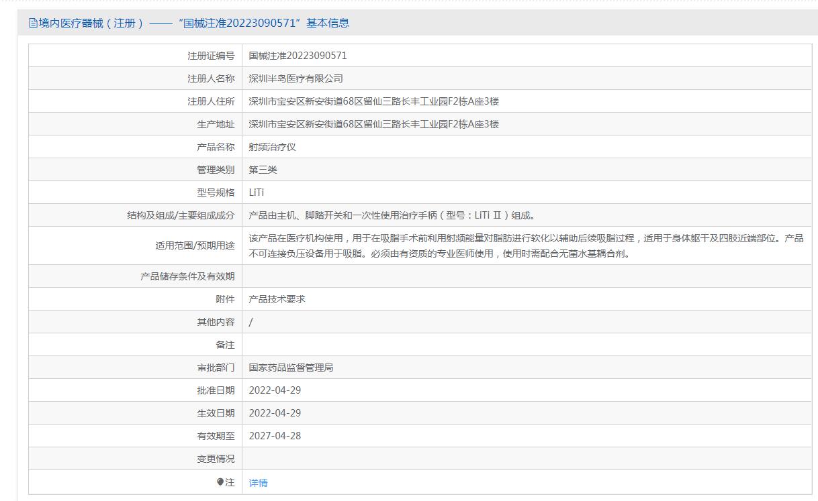Click the 变更情况 label
The height and width of the screenshot is (501, 818).
point(216,459)
